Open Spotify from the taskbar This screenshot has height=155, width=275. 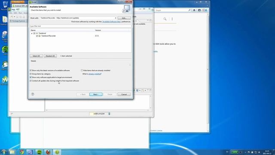pos(39,152)
